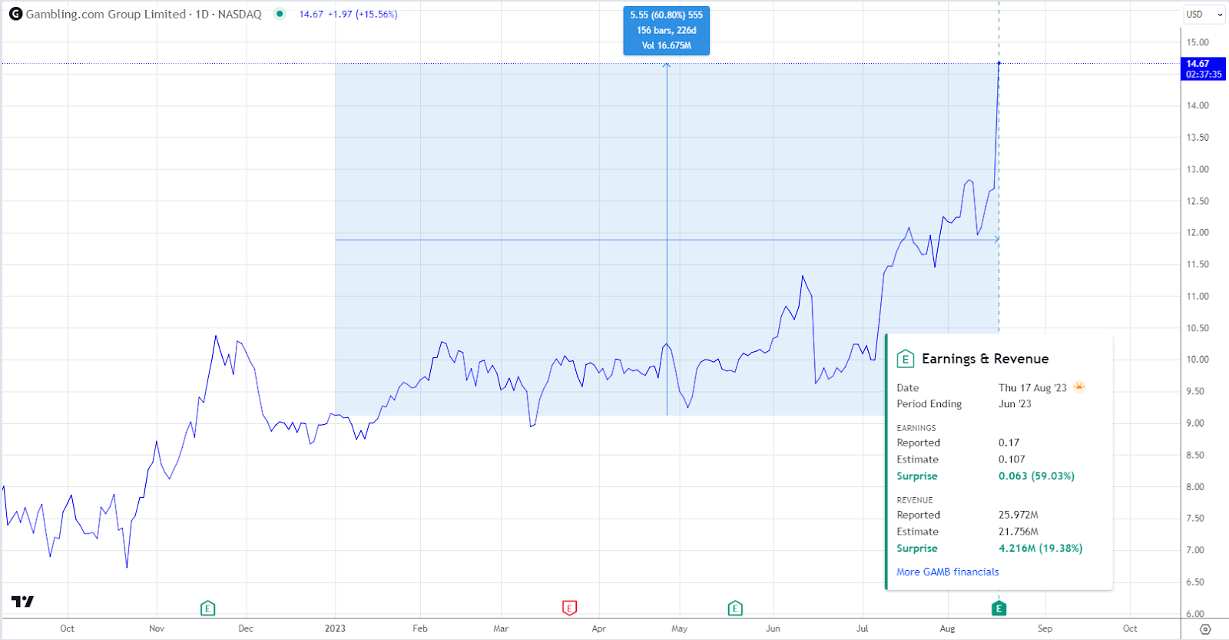Image resolution: width=1229 pixels, height=640 pixels.
Task: Click the 2023 label on the time axis
Action: click(335, 628)
